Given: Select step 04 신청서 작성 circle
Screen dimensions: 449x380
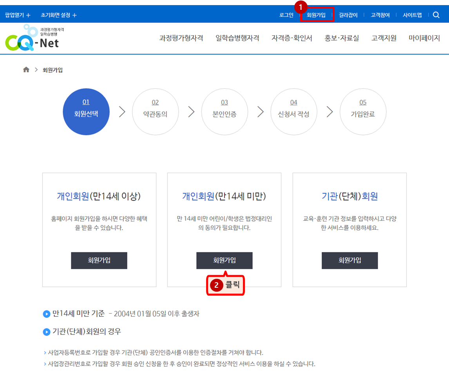Looking at the screenshot, I should [294, 111].
